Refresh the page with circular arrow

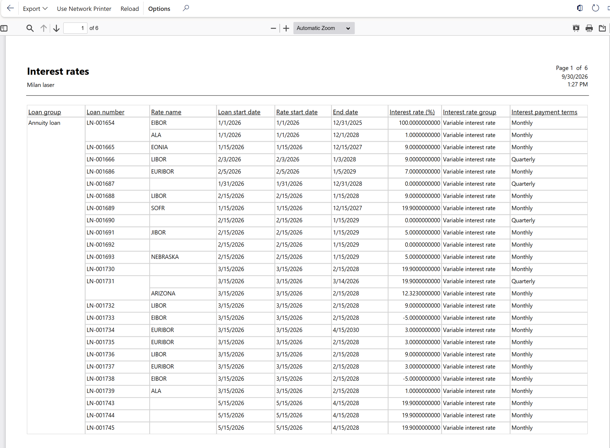point(595,8)
